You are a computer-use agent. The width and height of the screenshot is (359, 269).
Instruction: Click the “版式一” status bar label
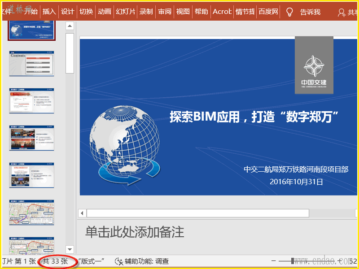point(91,261)
